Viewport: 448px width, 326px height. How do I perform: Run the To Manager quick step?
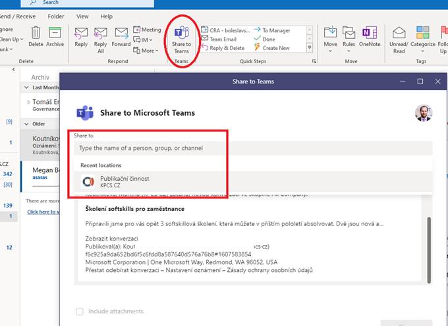pos(272,30)
